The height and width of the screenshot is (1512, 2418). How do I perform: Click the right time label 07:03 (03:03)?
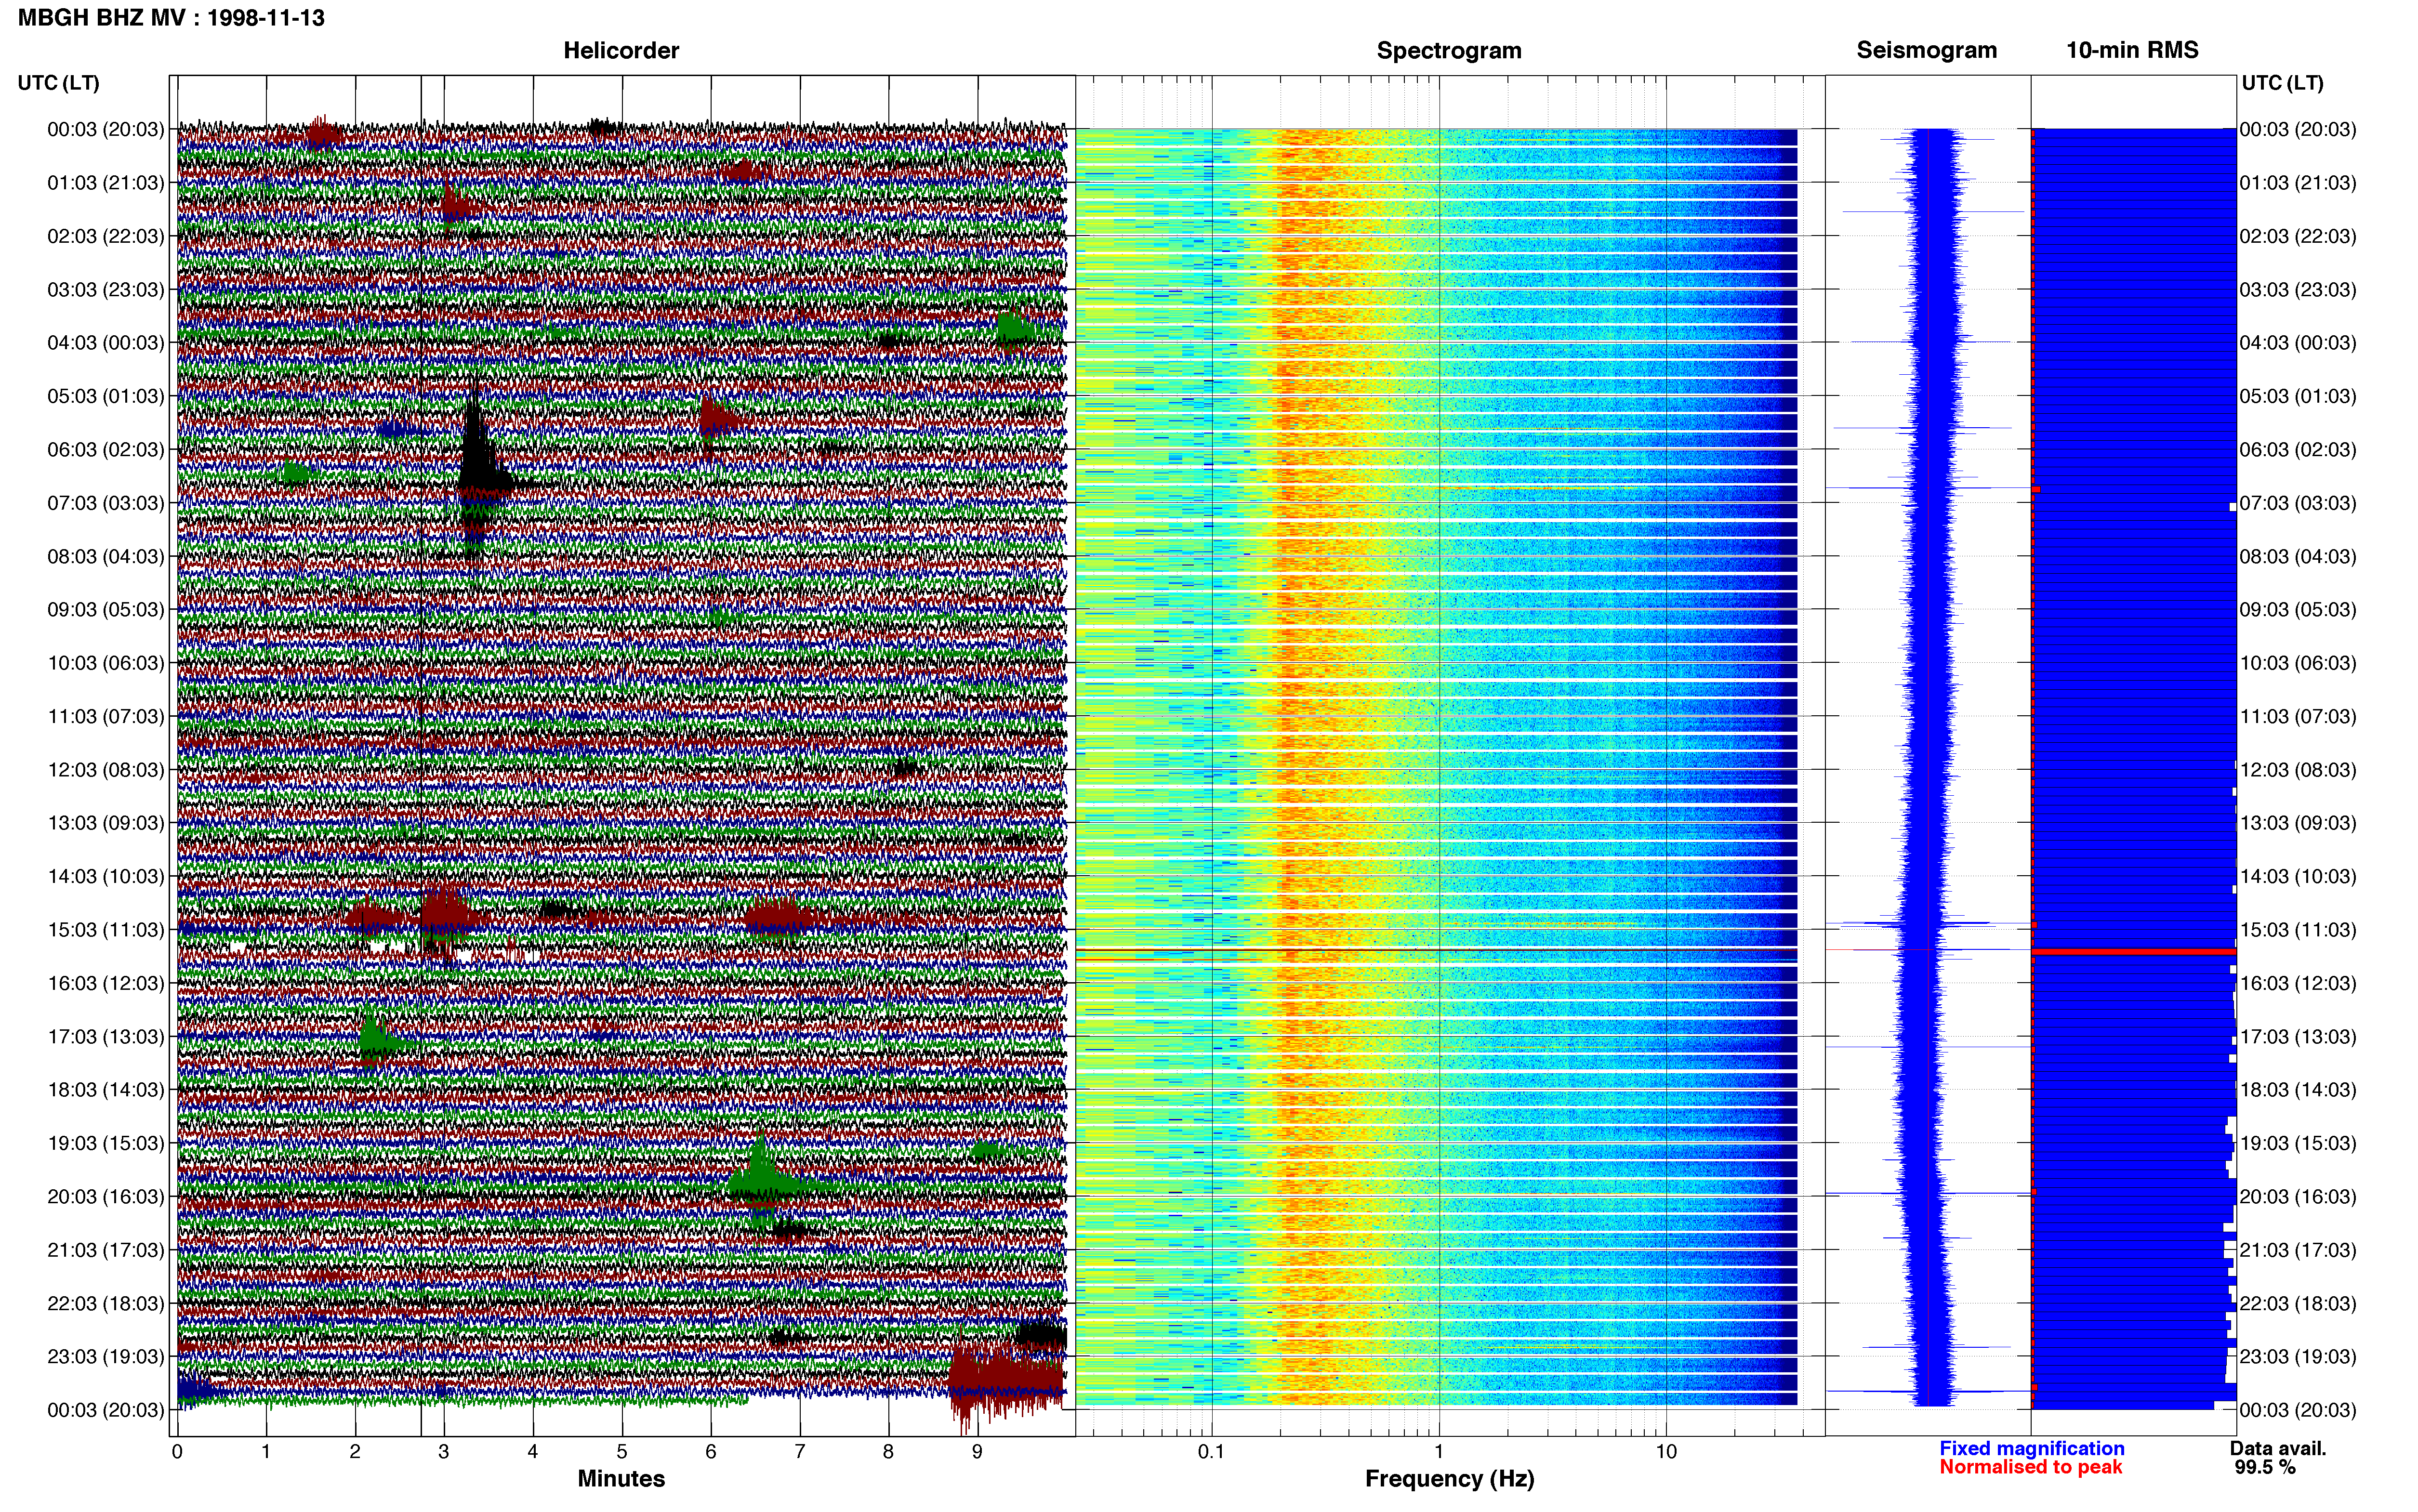point(2298,503)
